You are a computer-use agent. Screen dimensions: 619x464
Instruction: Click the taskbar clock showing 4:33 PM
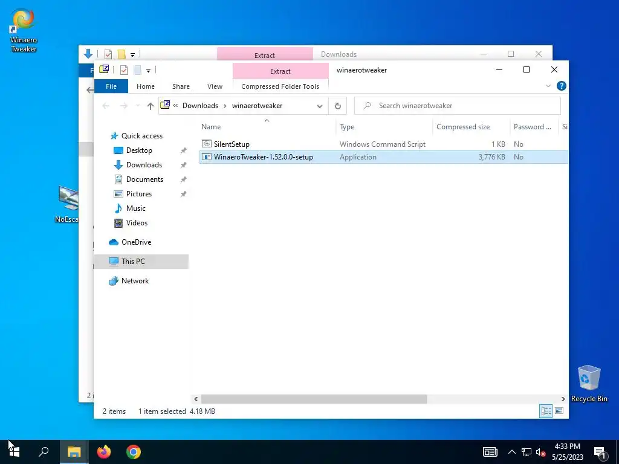567,452
